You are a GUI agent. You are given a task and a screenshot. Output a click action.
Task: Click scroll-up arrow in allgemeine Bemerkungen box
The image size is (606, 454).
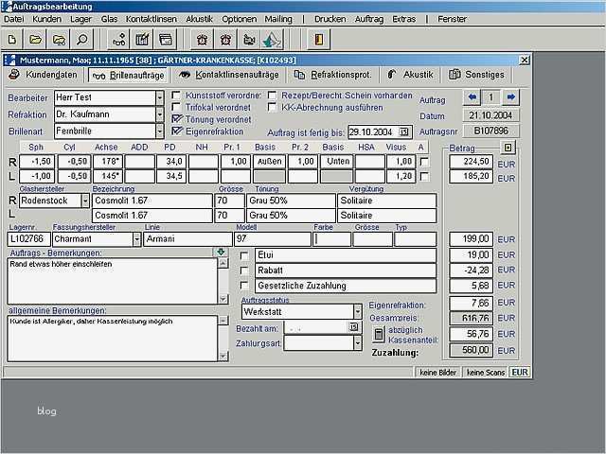pyautogui.click(x=223, y=321)
